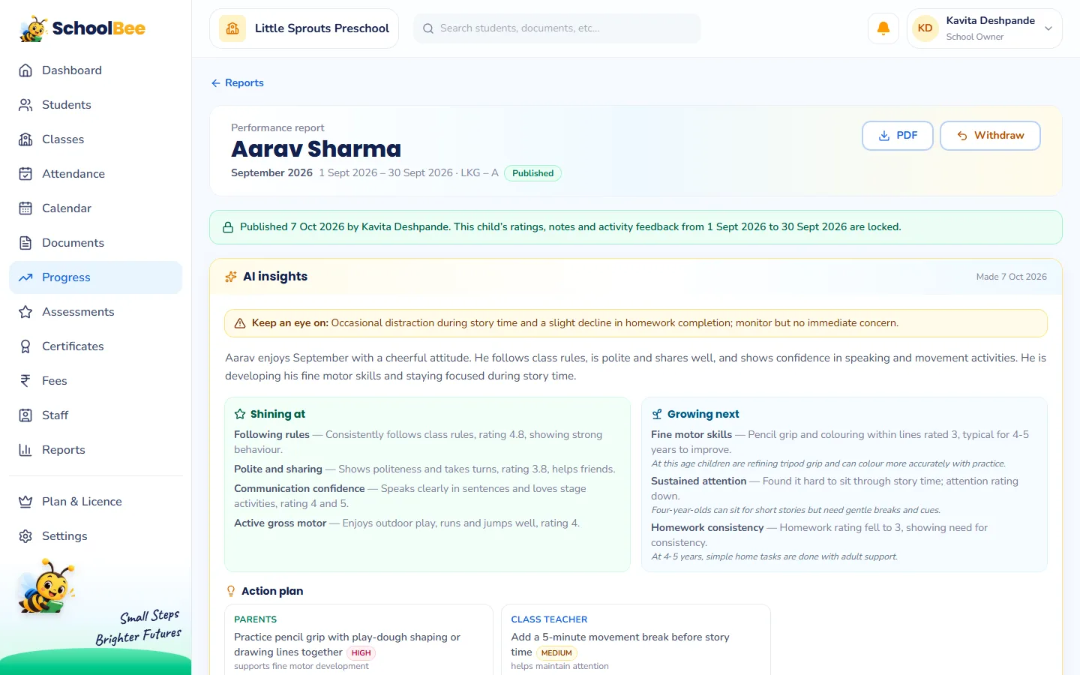
Task: Select Attendance in the sidebar
Action: click(95, 174)
